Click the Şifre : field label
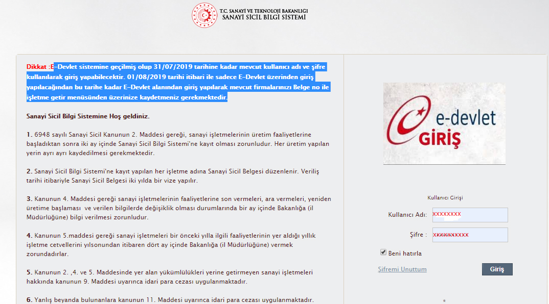This screenshot has width=549, height=304. pos(419,235)
